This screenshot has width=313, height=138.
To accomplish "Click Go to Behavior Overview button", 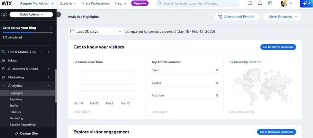I will click(x=276, y=132).
